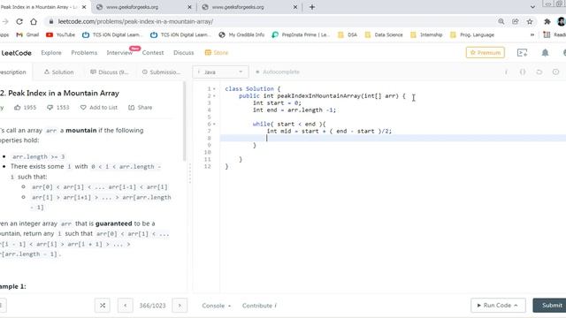Screen dimensions: 566x318
Task: Open the Store menu item
Action: coord(217,53)
